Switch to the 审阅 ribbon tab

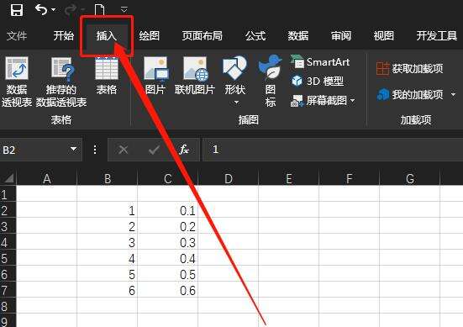pos(341,36)
